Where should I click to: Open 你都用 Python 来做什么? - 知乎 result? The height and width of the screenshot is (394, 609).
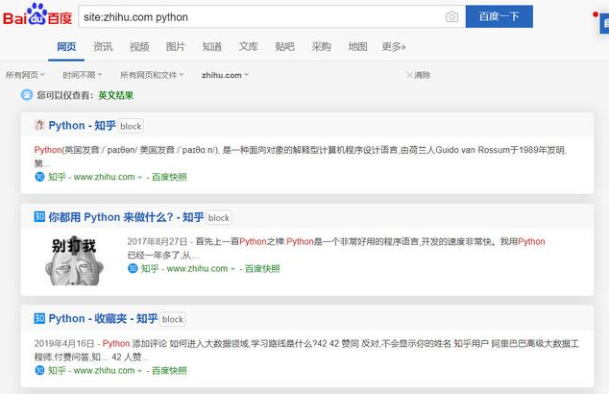pyautogui.click(x=126, y=217)
